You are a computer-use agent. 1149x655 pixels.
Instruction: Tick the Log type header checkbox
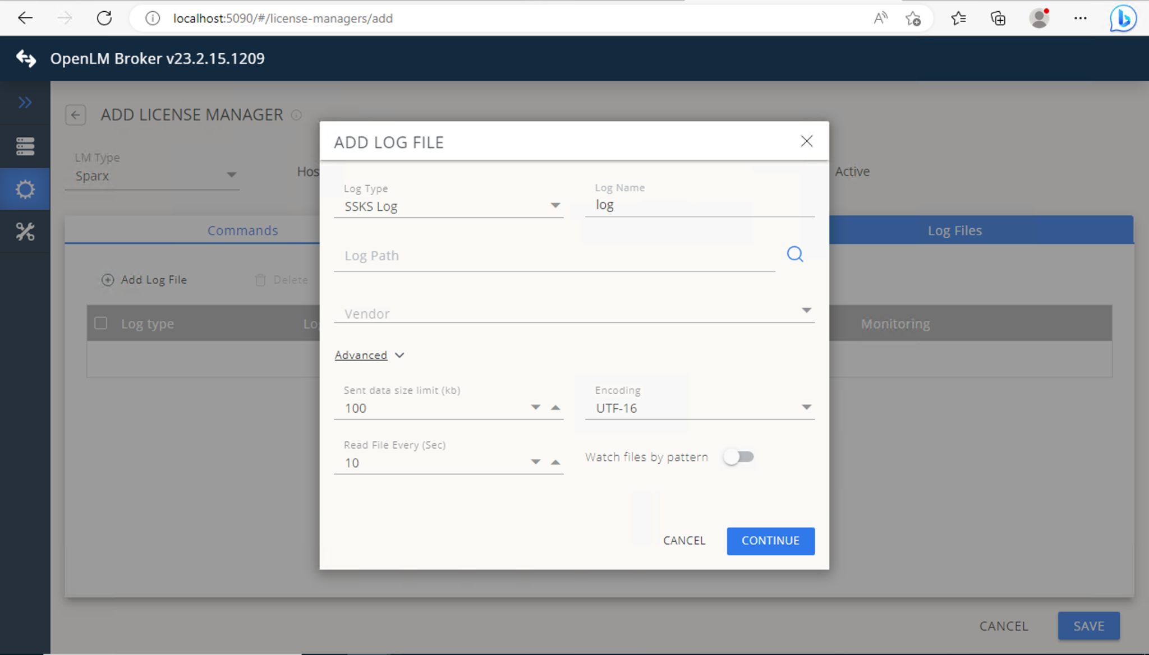click(x=101, y=324)
